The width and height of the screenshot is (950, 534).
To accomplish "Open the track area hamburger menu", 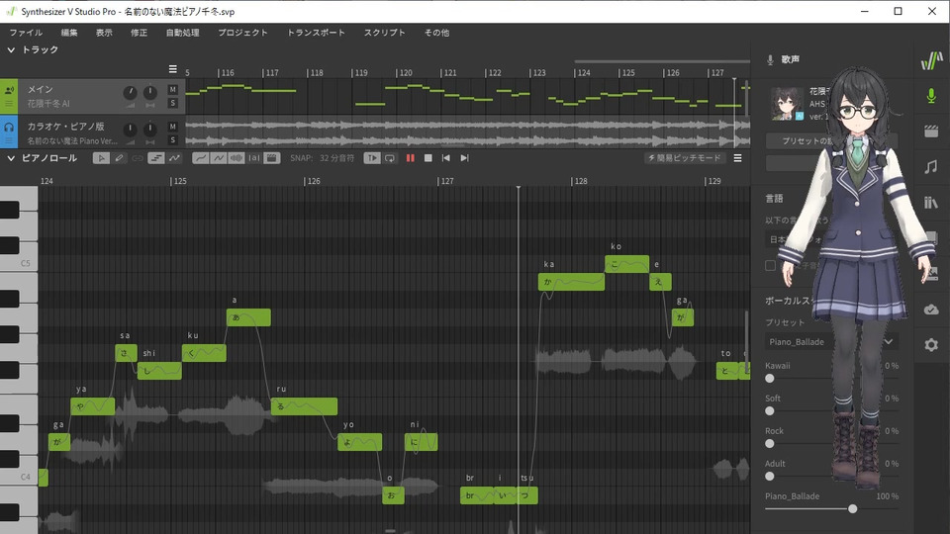I will pyautogui.click(x=172, y=69).
